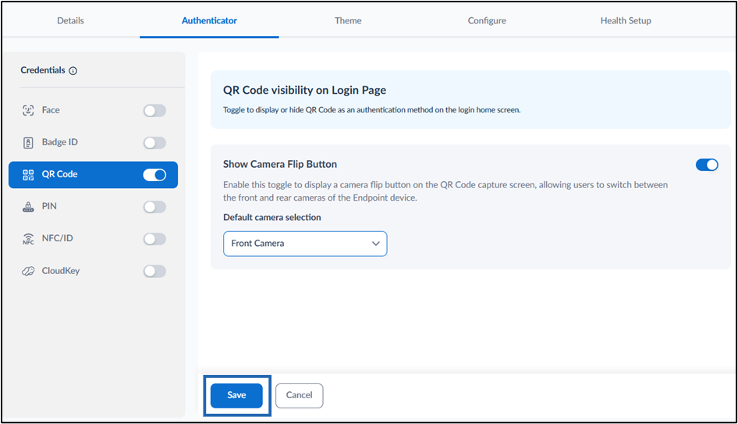Turn on the PIN toggle
The height and width of the screenshot is (424, 738).
[154, 207]
